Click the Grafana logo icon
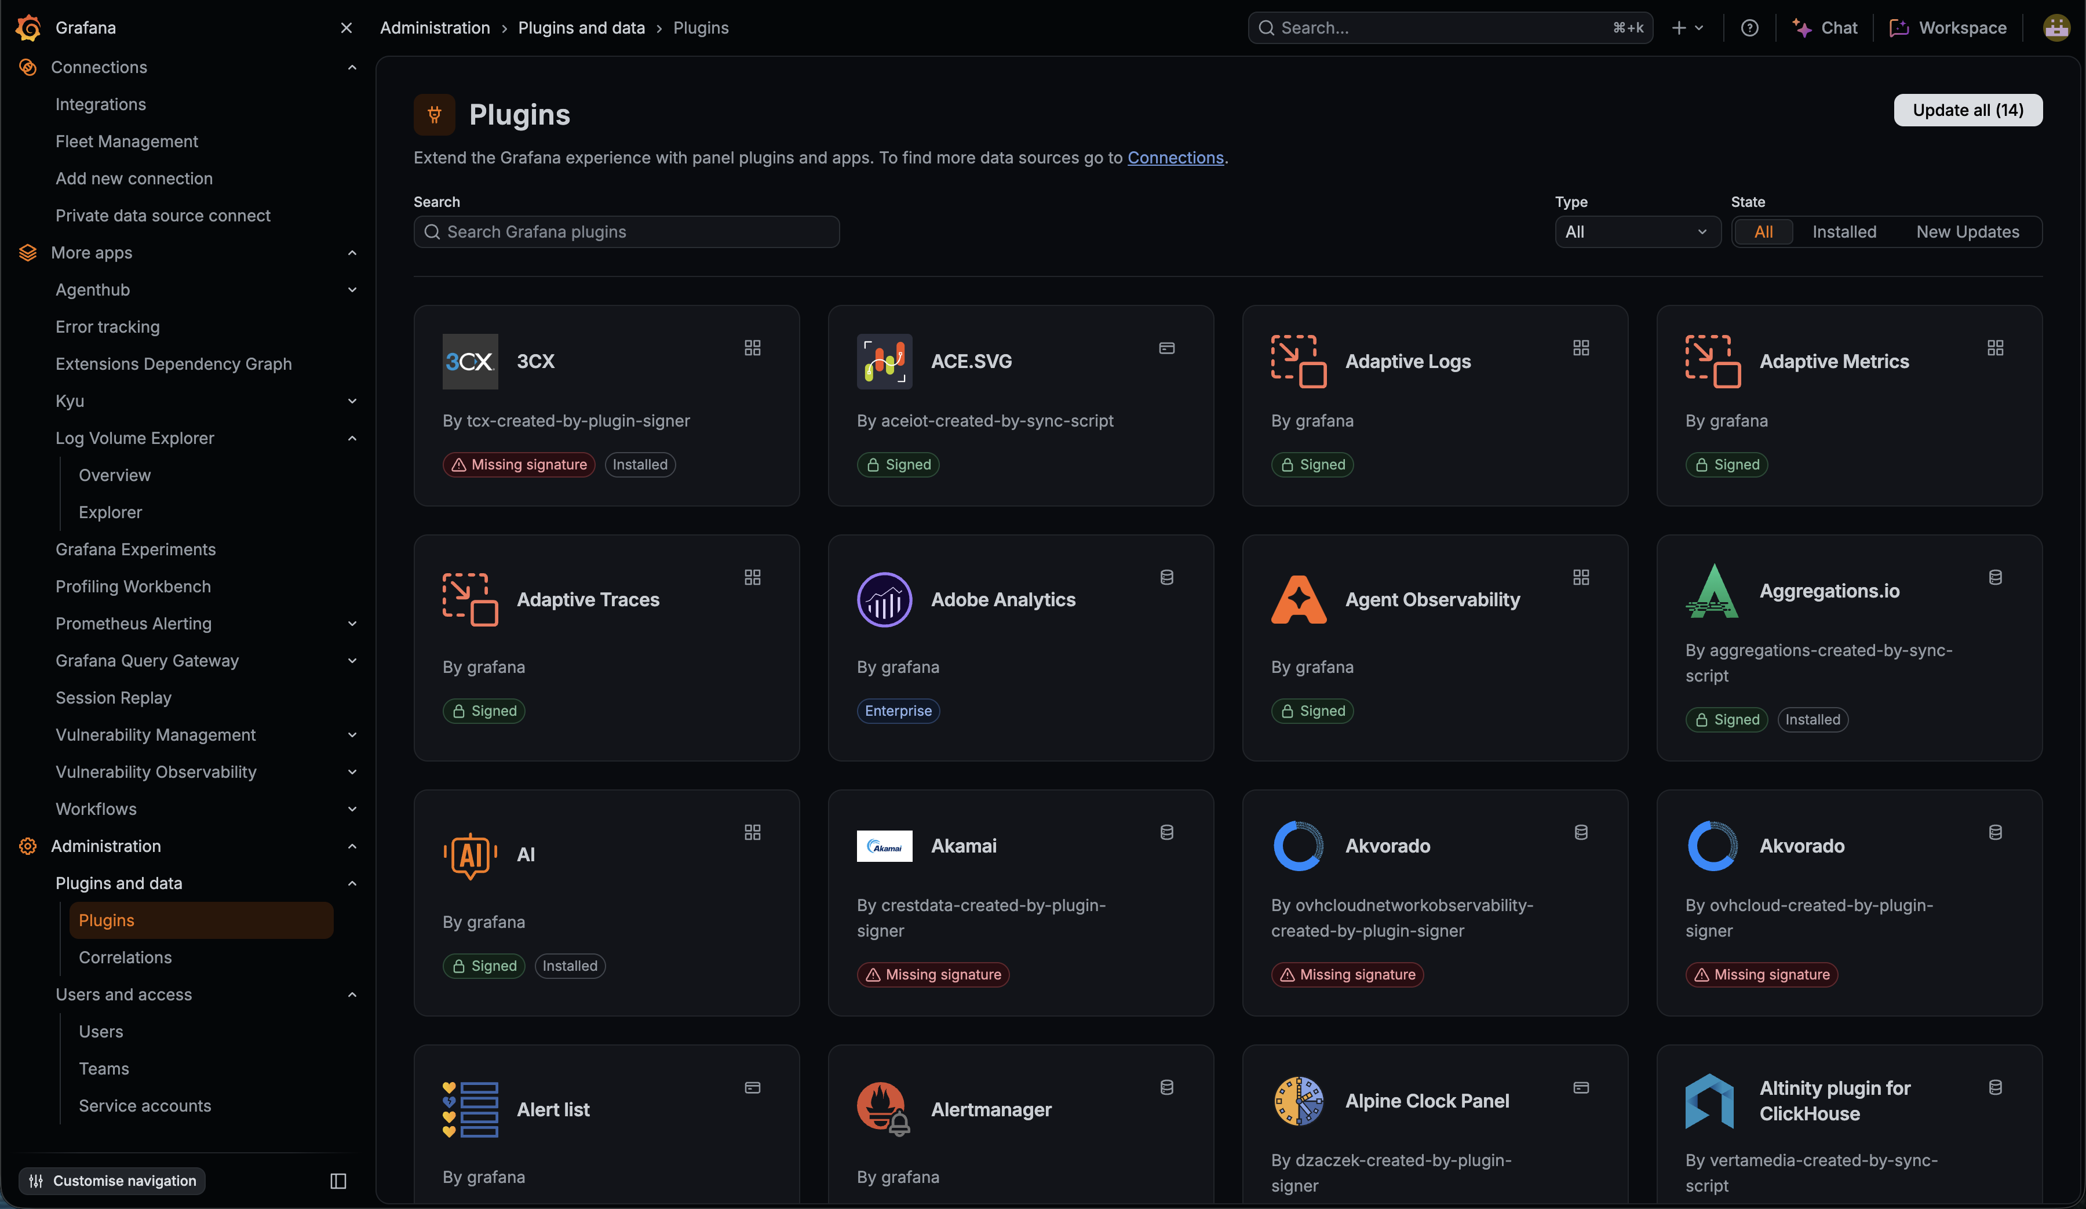Screen dimensions: 2086x1209 (28, 27)
